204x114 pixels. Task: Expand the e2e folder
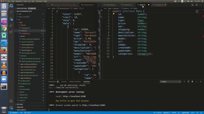20,14
